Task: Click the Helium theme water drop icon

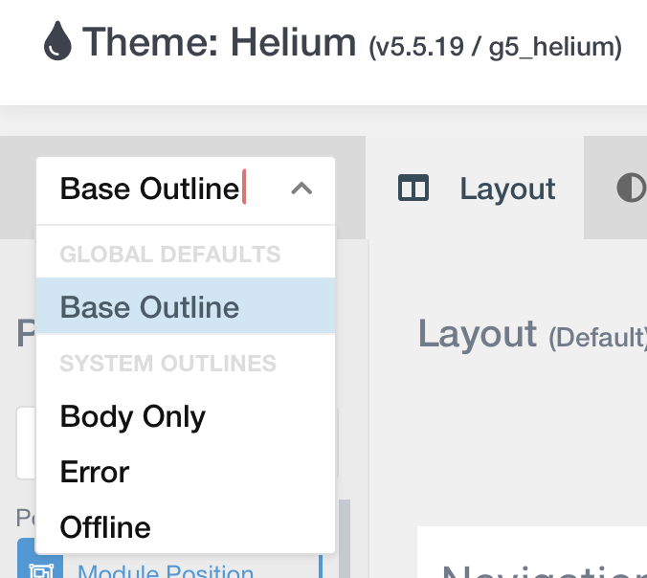Action: tap(57, 41)
